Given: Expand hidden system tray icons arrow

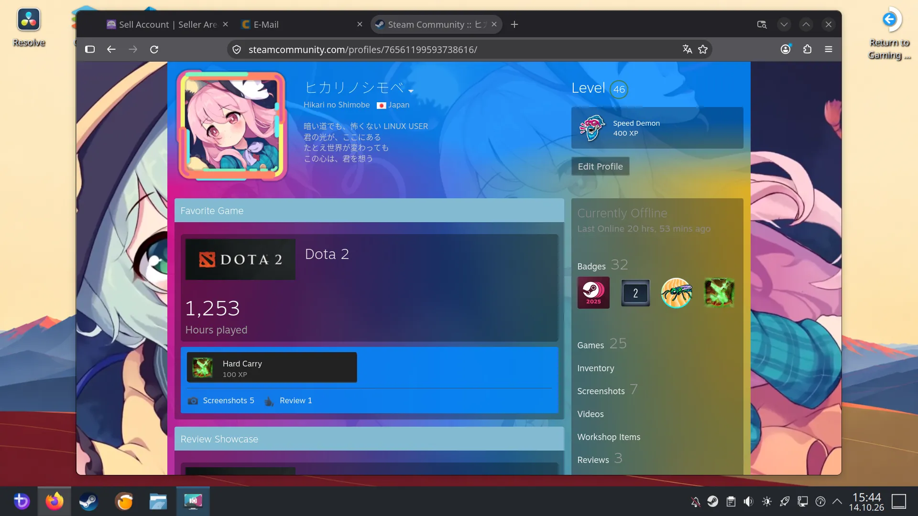Looking at the screenshot, I should tap(837, 501).
